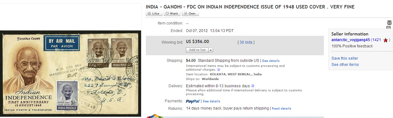Mark item as Own
This screenshot has width=393, height=118.
190,13
